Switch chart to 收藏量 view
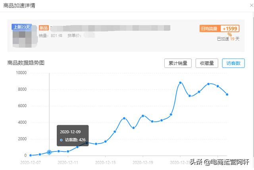This screenshot has height=170, width=254. pos(207,63)
